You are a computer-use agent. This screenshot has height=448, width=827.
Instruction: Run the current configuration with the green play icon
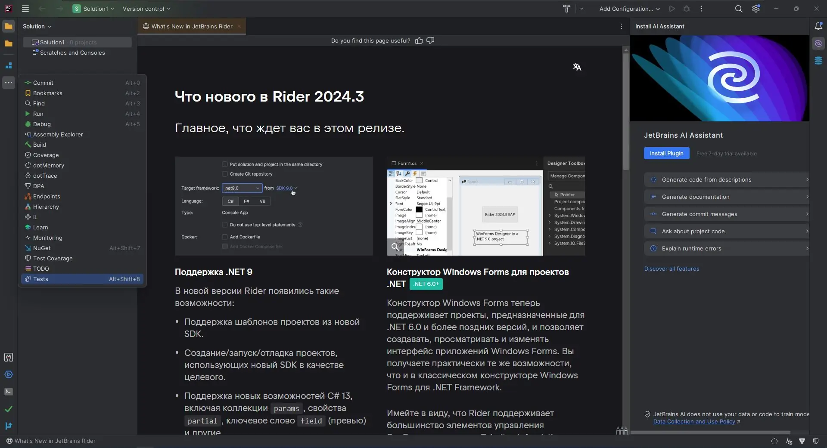pos(672,9)
